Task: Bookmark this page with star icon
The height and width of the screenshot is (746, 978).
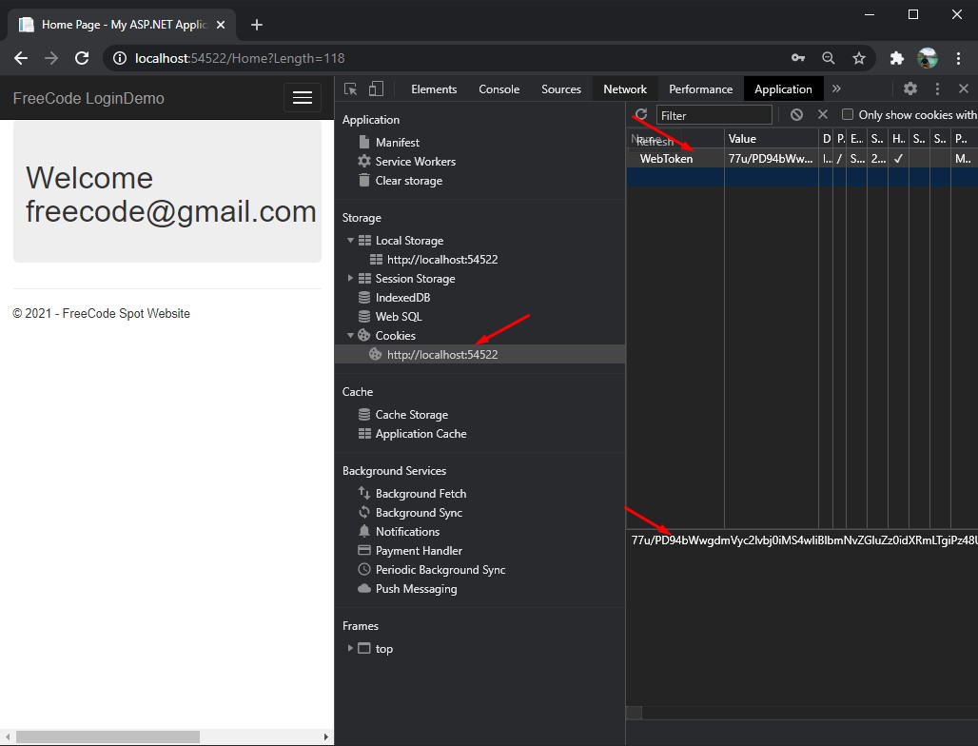Action: tap(859, 58)
